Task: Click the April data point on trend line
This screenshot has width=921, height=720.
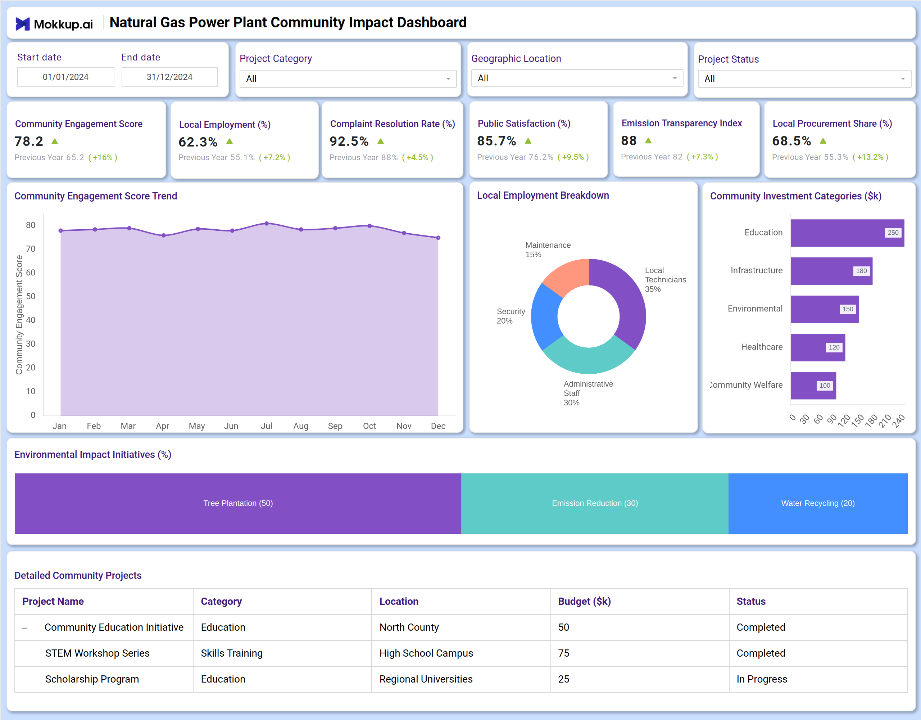Action: pos(164,235)
